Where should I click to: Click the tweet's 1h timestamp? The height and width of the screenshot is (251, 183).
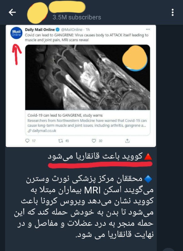pyautogui.click(x=88, y=29)
